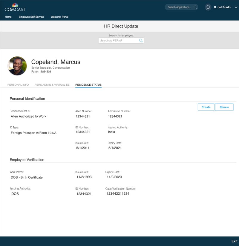
Task: Click ID Number value under ID Type row
Action: 83,132
